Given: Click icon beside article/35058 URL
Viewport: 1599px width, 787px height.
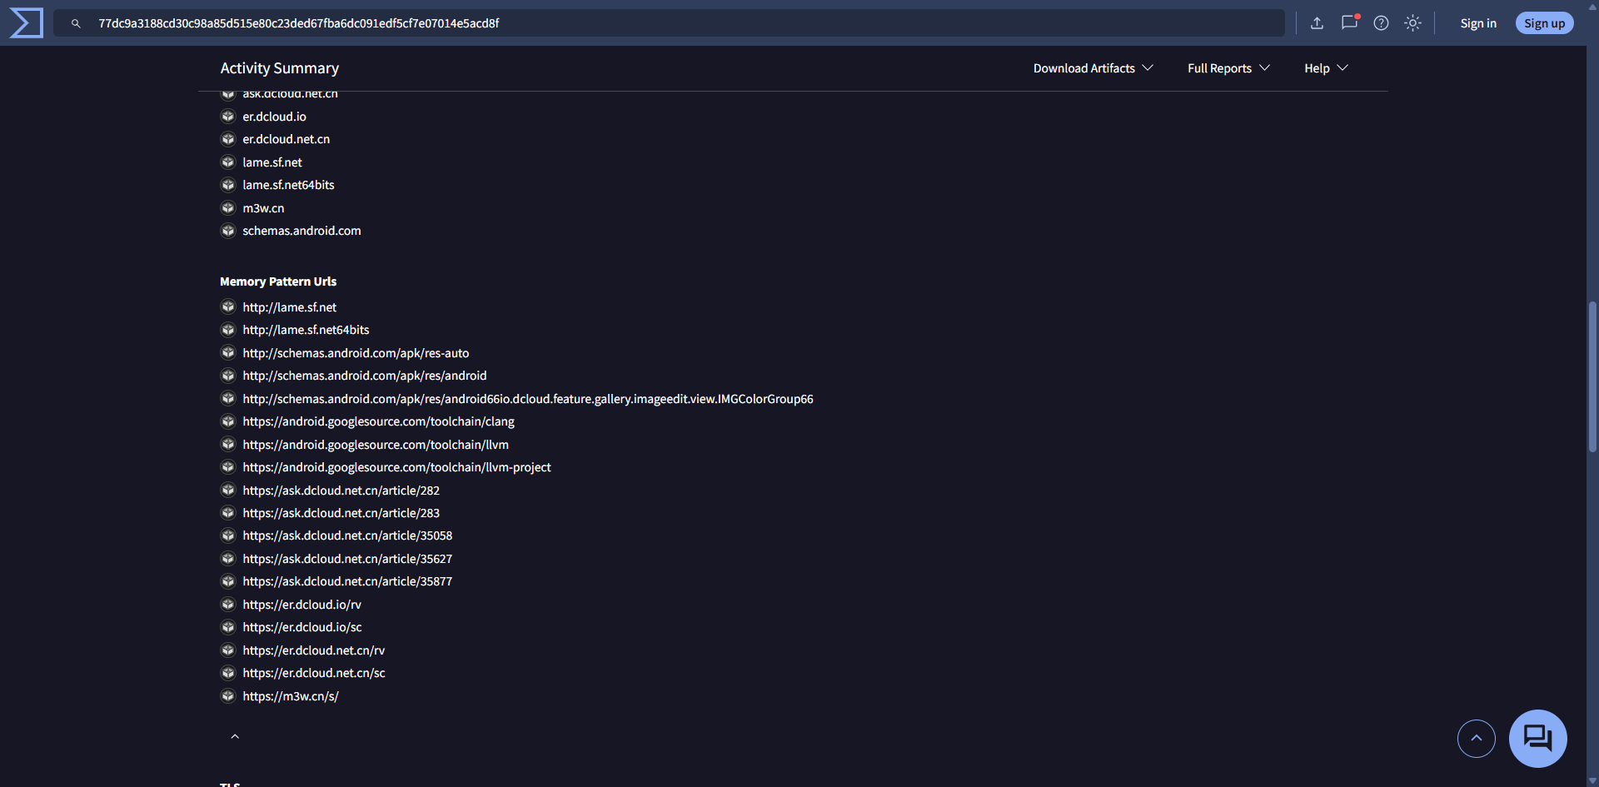Looking at the screenshot, I should (228, 535).
